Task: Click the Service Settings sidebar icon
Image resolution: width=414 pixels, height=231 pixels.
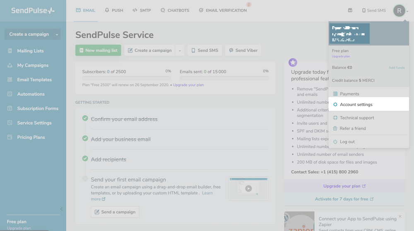Action: [x=10, y=123]
